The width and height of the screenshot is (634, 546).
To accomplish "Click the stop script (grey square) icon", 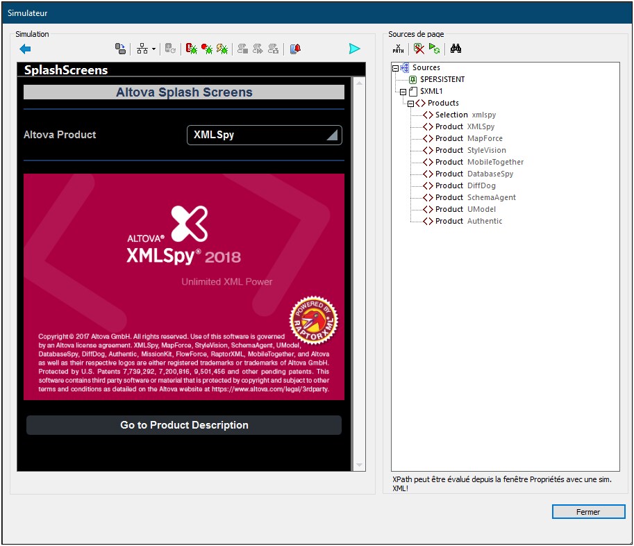I will 242,49.
